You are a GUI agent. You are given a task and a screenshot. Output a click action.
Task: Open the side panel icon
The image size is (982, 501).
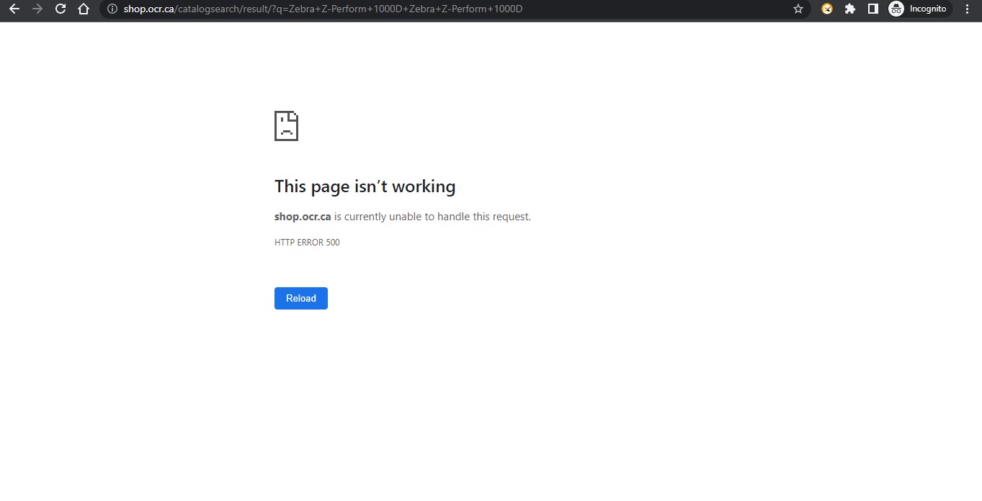click(872, 9)
